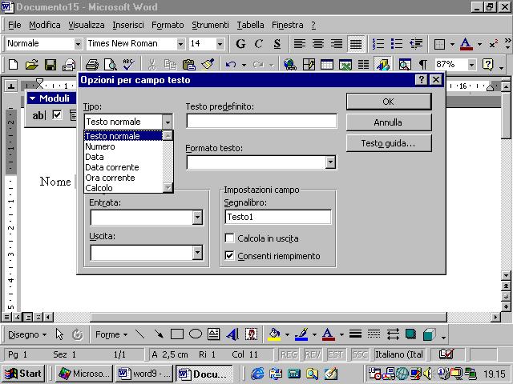Click the Underline (S) formatting icon
Screen dimensions: 513x384
pos(277,44)
